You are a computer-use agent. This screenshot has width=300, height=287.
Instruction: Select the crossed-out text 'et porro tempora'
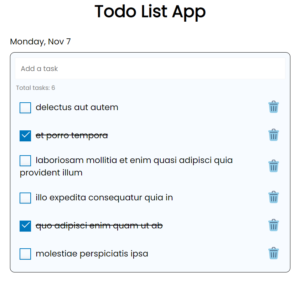click(71, 135)
